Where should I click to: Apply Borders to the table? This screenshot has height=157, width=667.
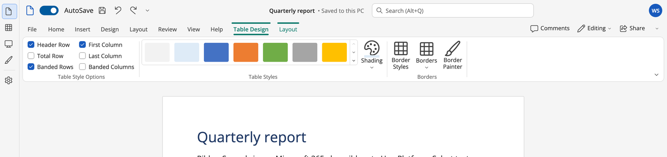[426, 55]
